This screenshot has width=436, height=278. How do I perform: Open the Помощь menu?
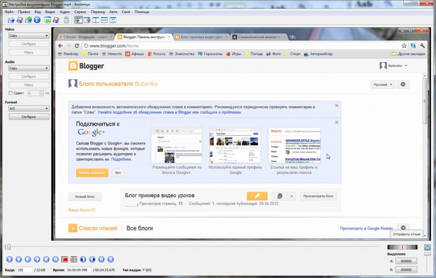click(142, 12)
